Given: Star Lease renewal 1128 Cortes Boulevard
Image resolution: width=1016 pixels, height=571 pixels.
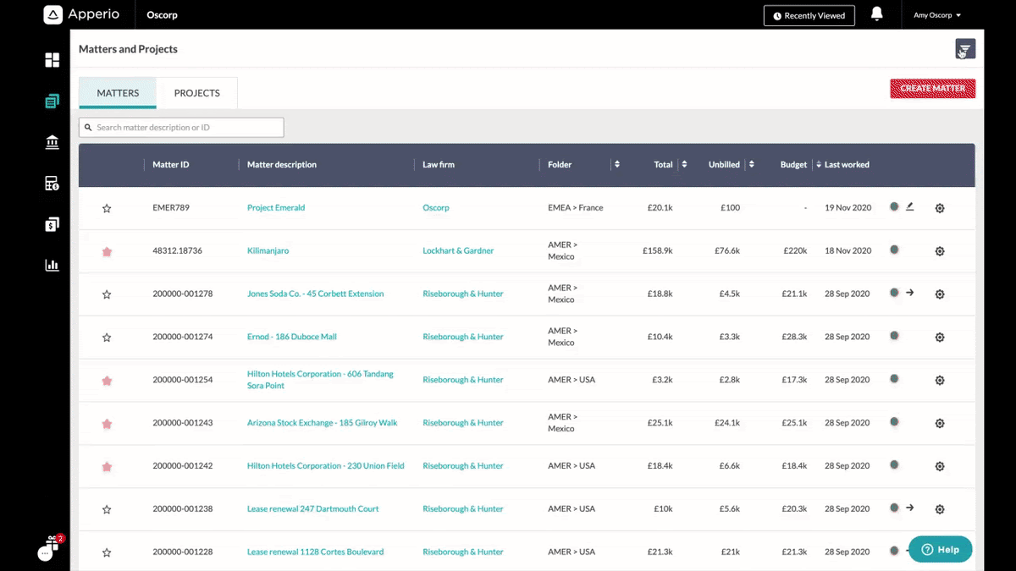Looking at the screenshot, I should 107,552.
